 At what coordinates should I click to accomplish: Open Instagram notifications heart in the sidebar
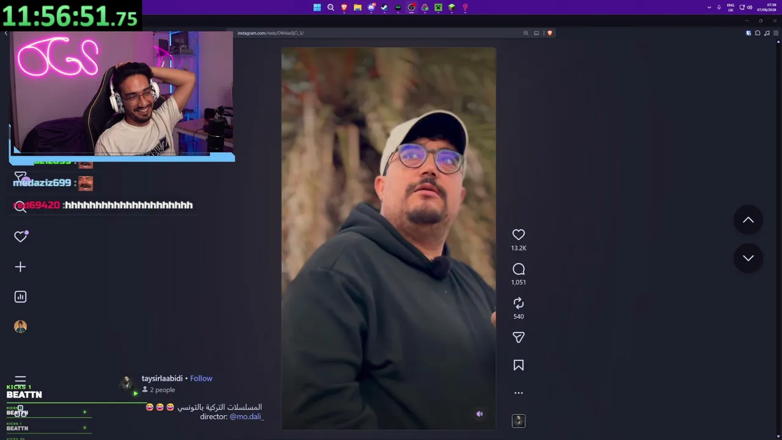[x=21, y=237]
